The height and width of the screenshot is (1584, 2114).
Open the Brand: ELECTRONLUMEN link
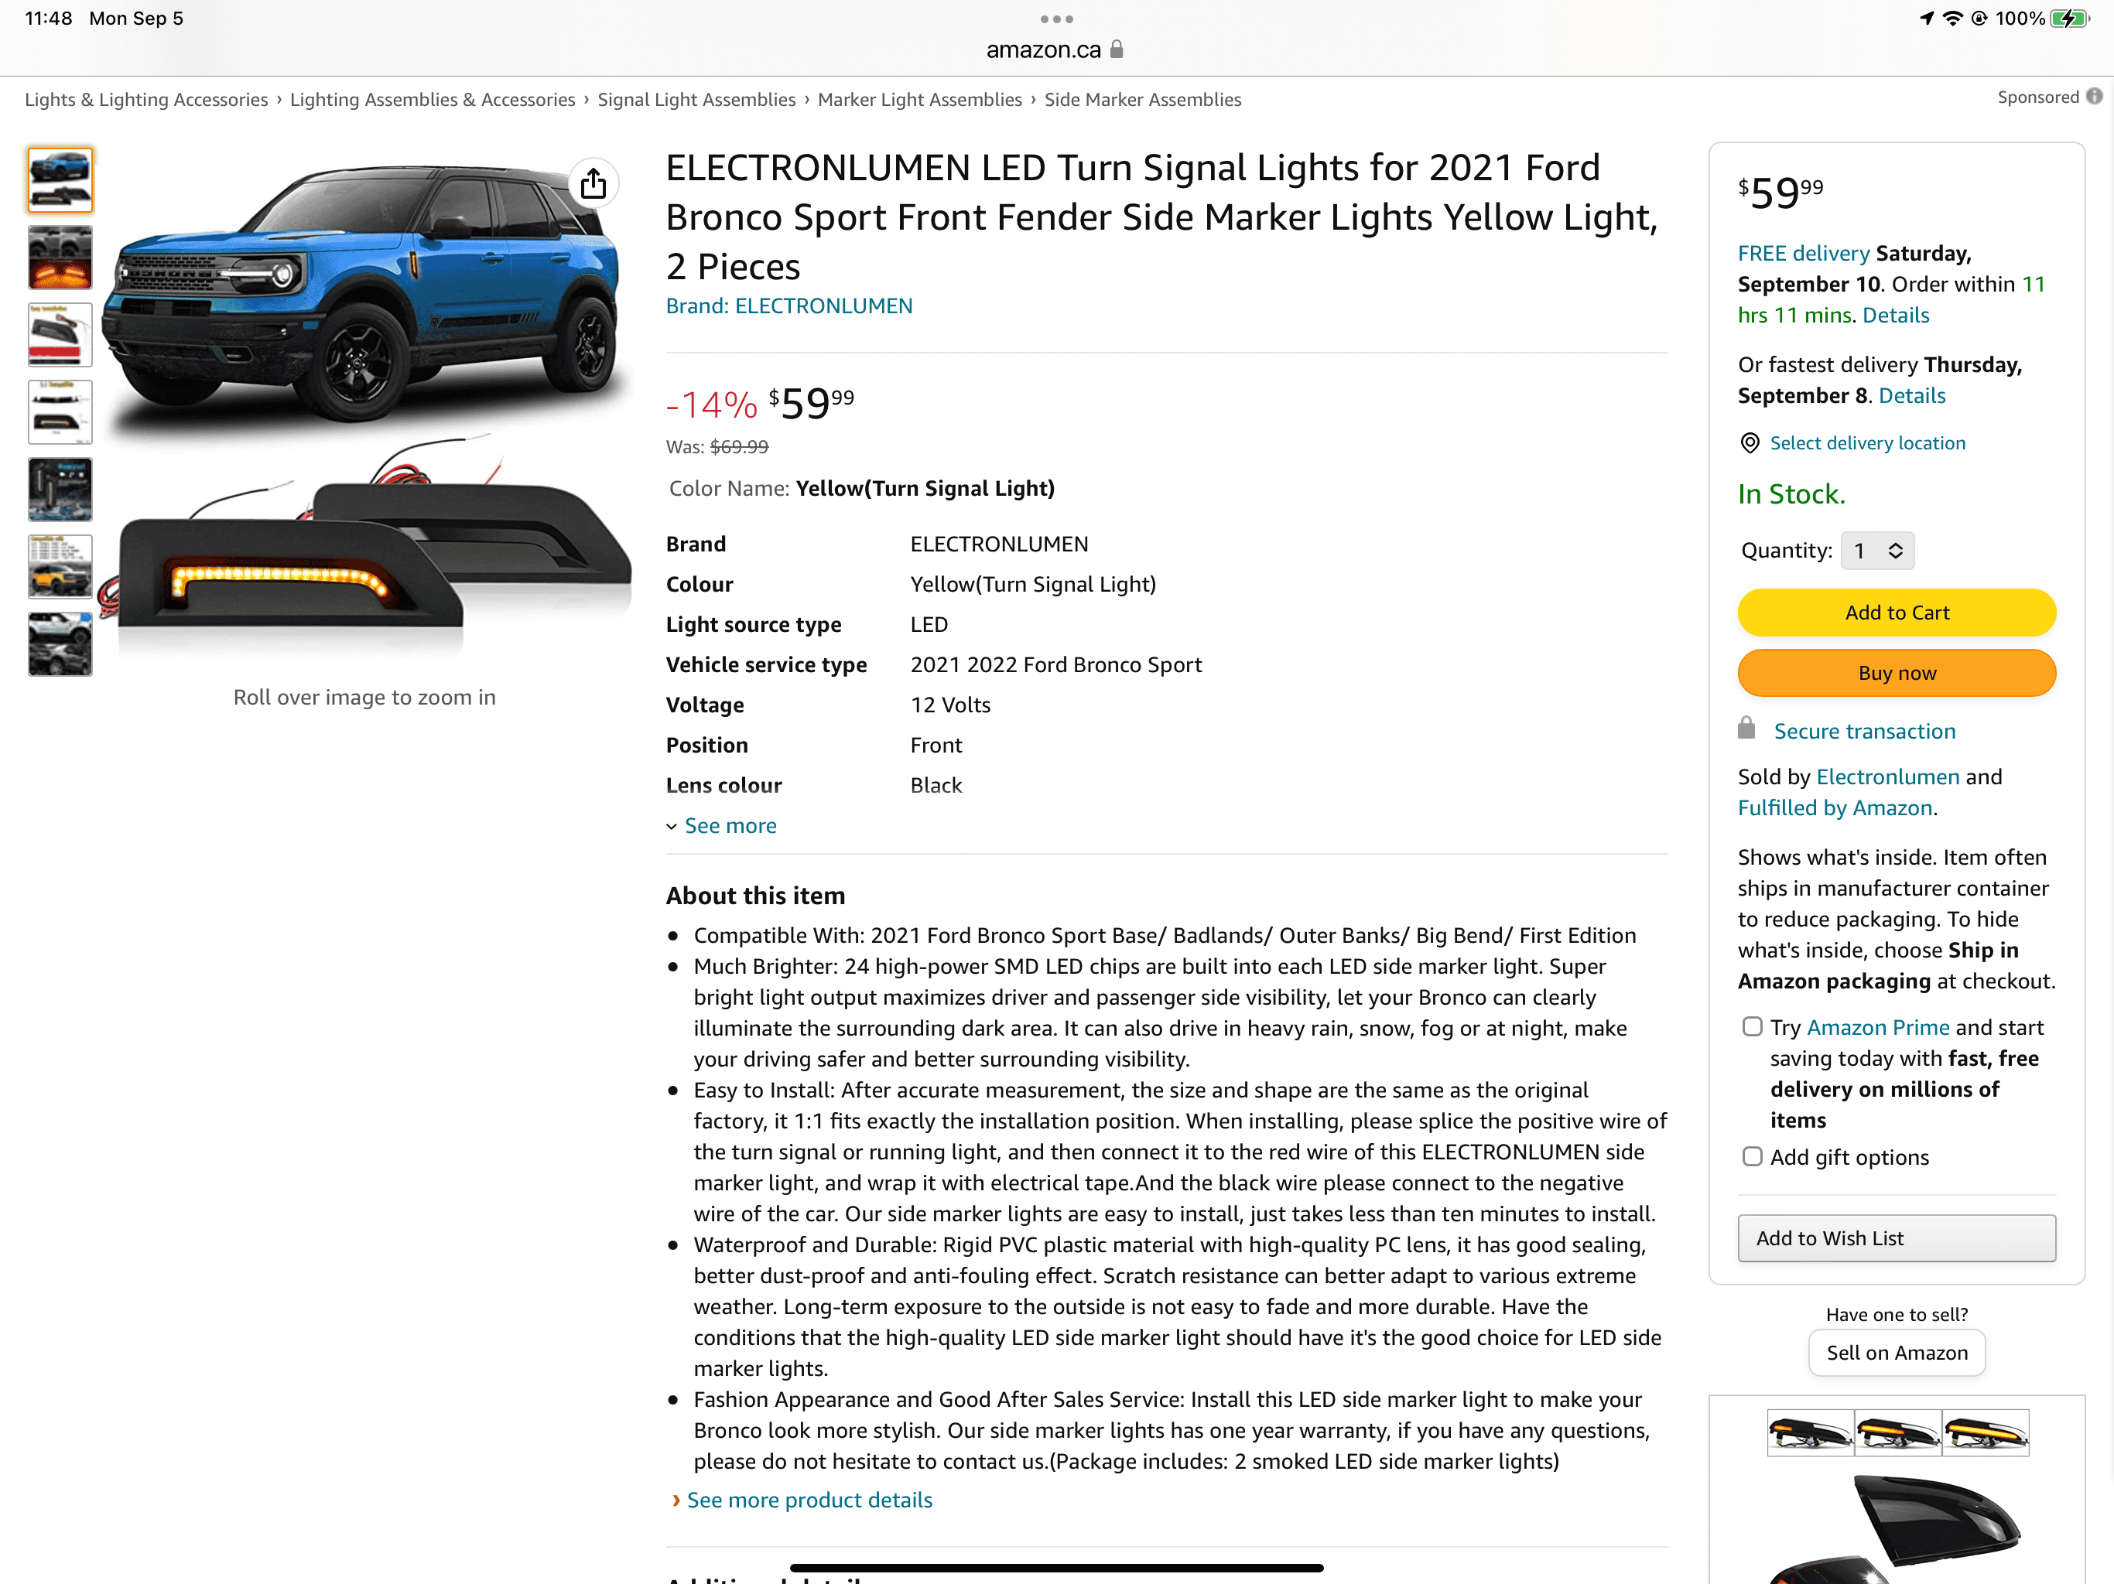pyautogui.click(x=788, y=306)
